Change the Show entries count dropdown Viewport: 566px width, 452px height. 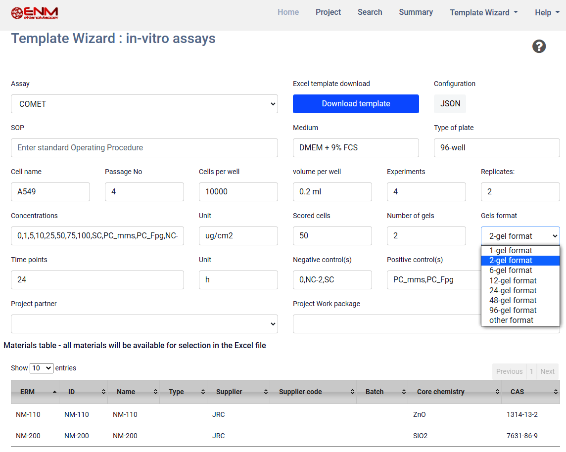42,368
